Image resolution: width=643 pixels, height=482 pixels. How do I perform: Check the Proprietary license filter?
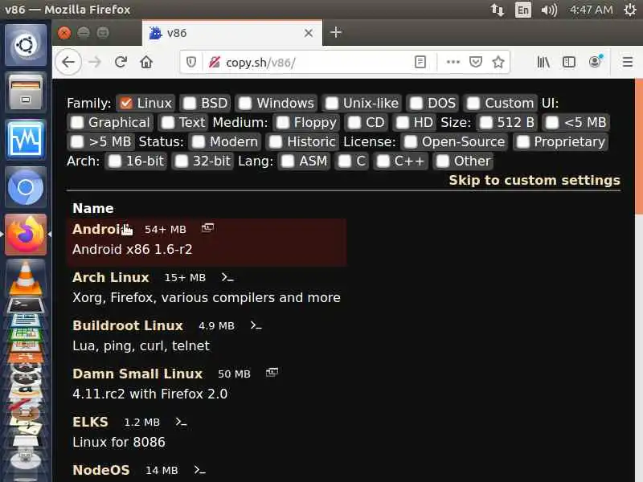523,141
